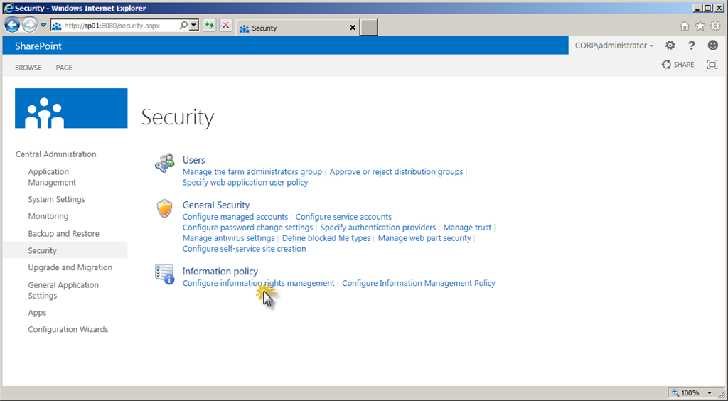This screenshot has width=728, height=401.
Task: Open the Internet Explorer Tools gear
Action: coord(715,26)
